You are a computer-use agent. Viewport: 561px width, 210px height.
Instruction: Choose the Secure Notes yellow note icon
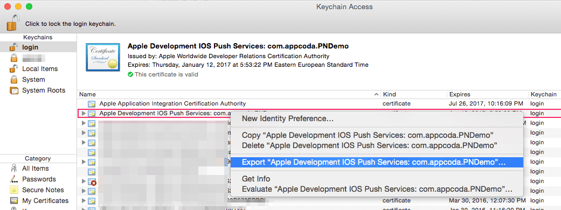tap(14, 190)
